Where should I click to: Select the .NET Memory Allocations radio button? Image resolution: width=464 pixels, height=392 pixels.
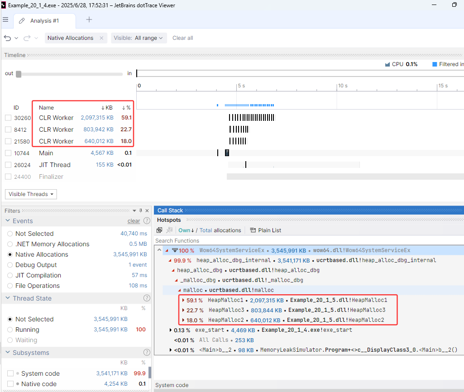click(x=10, y=244)
